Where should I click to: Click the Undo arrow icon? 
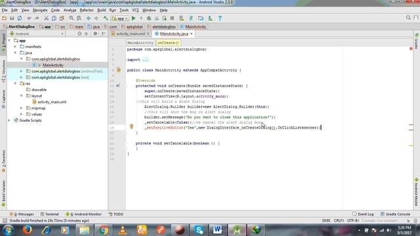tap(29, 18)
